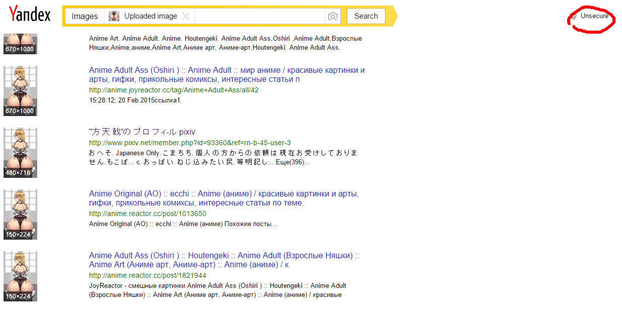Click 'Anime Original (AO) :: ecchi :: Anime (аниме) Похожие посты' snippet
This screenshot has width=622, height=315.
[183, 224]
